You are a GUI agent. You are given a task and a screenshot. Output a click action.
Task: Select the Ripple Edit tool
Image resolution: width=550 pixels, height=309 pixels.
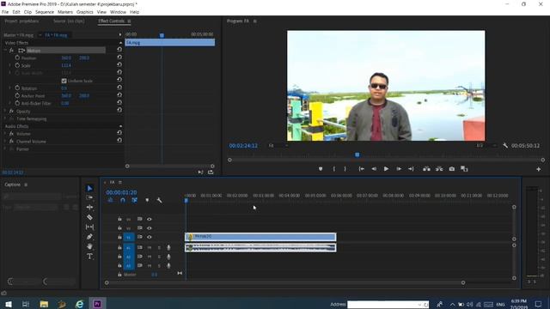coord(89,208)
